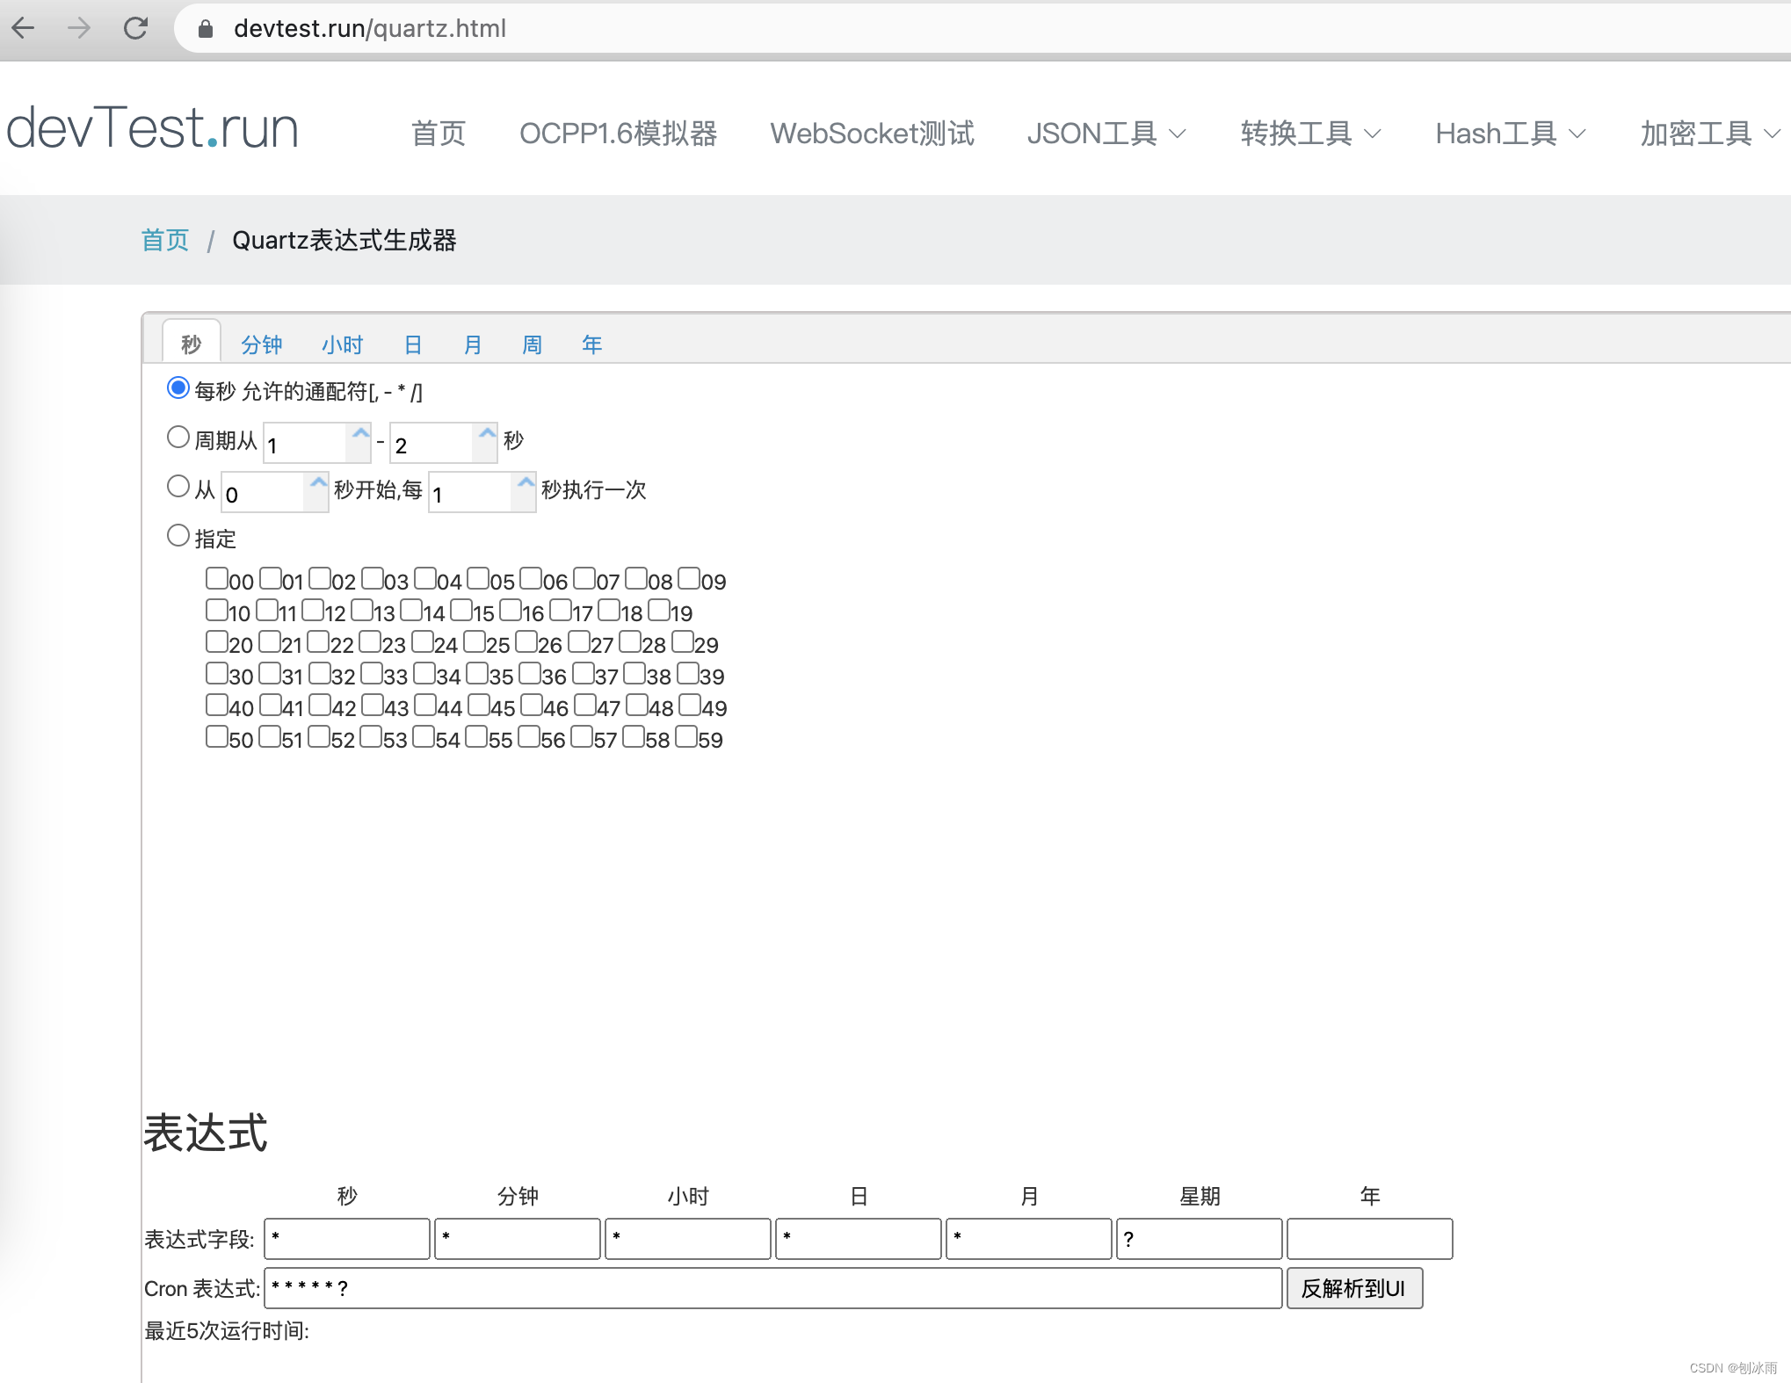
Task: Click the devTest.run logo
Action: point(153,128)
